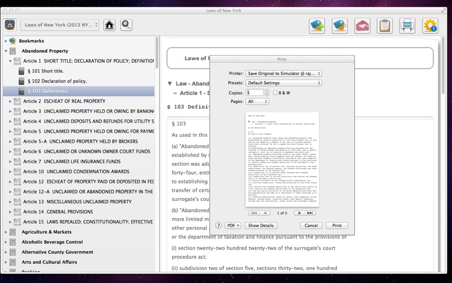Click the printer toolbar icon
452x283 pixels.
407,25
